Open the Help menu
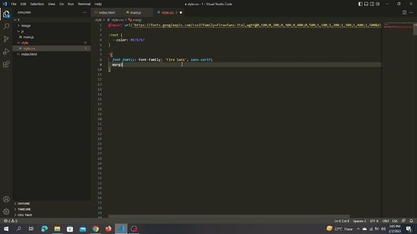Screen dimensions: 417x234 [x=98, y=4]
